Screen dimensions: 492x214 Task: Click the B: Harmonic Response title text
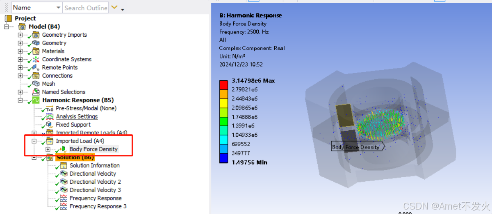(251, 15)
